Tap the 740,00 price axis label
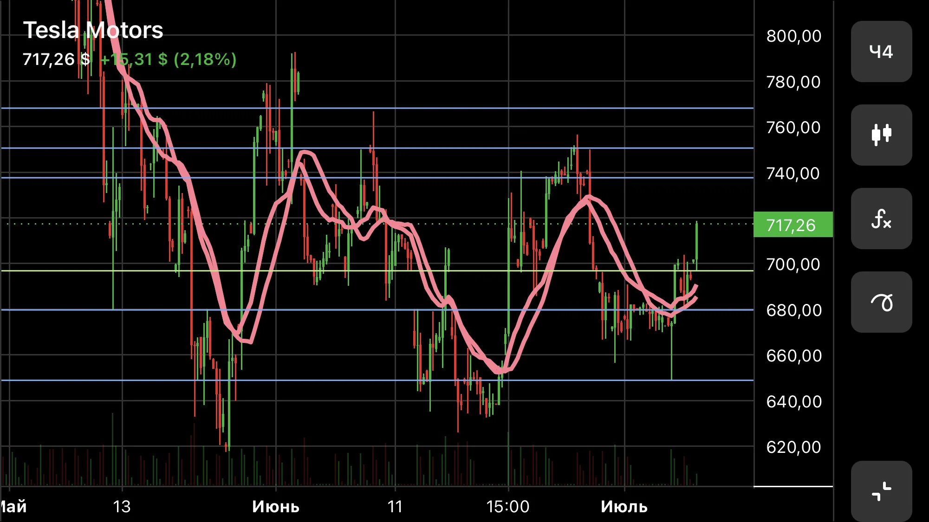The image size is (929, 522). click(793, 174)
